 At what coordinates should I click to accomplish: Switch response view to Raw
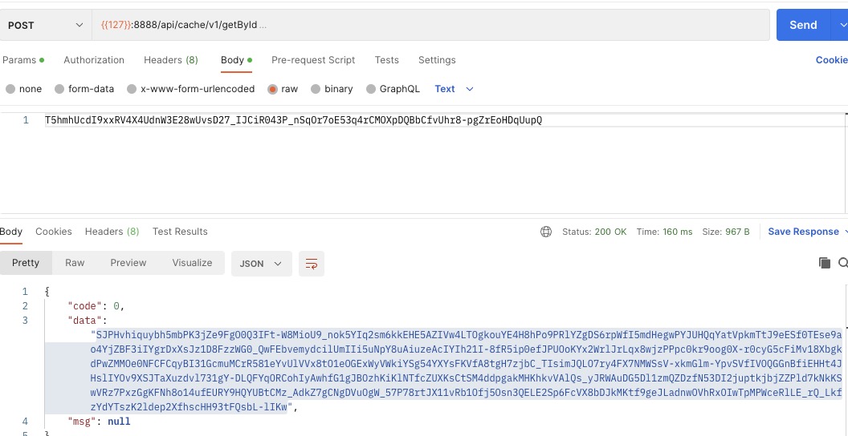coord(75,263)
